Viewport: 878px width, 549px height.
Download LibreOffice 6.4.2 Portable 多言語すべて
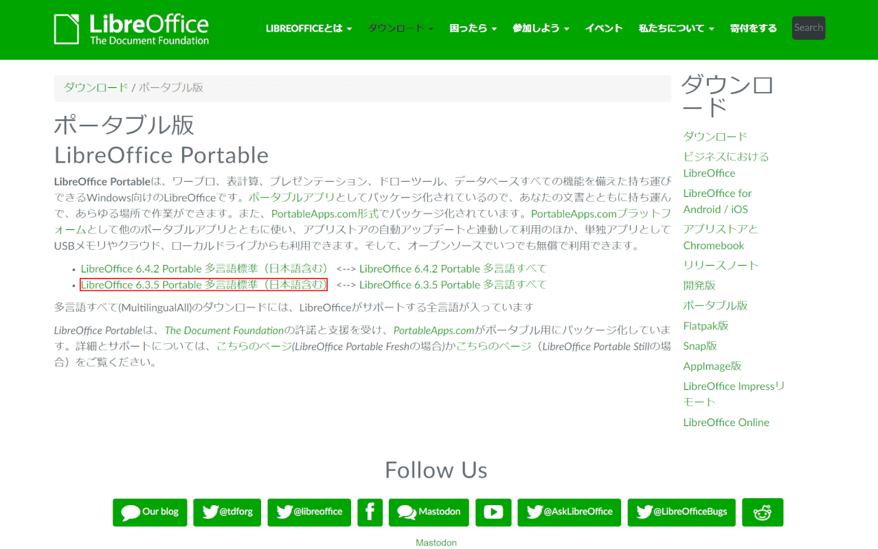coord(453,268)
